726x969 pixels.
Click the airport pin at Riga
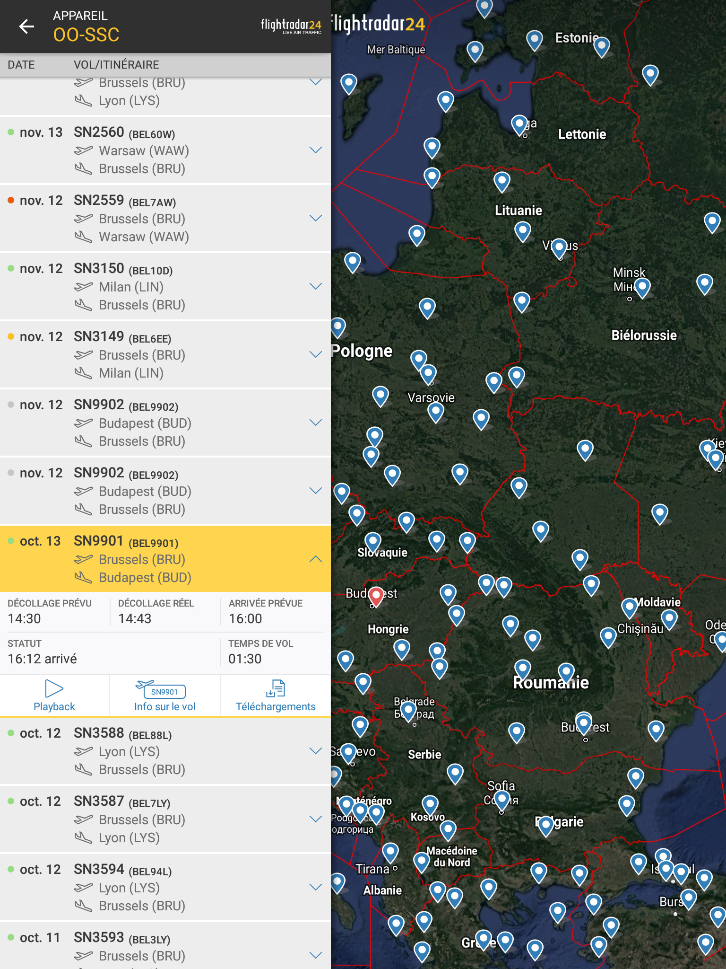(519, 125)
